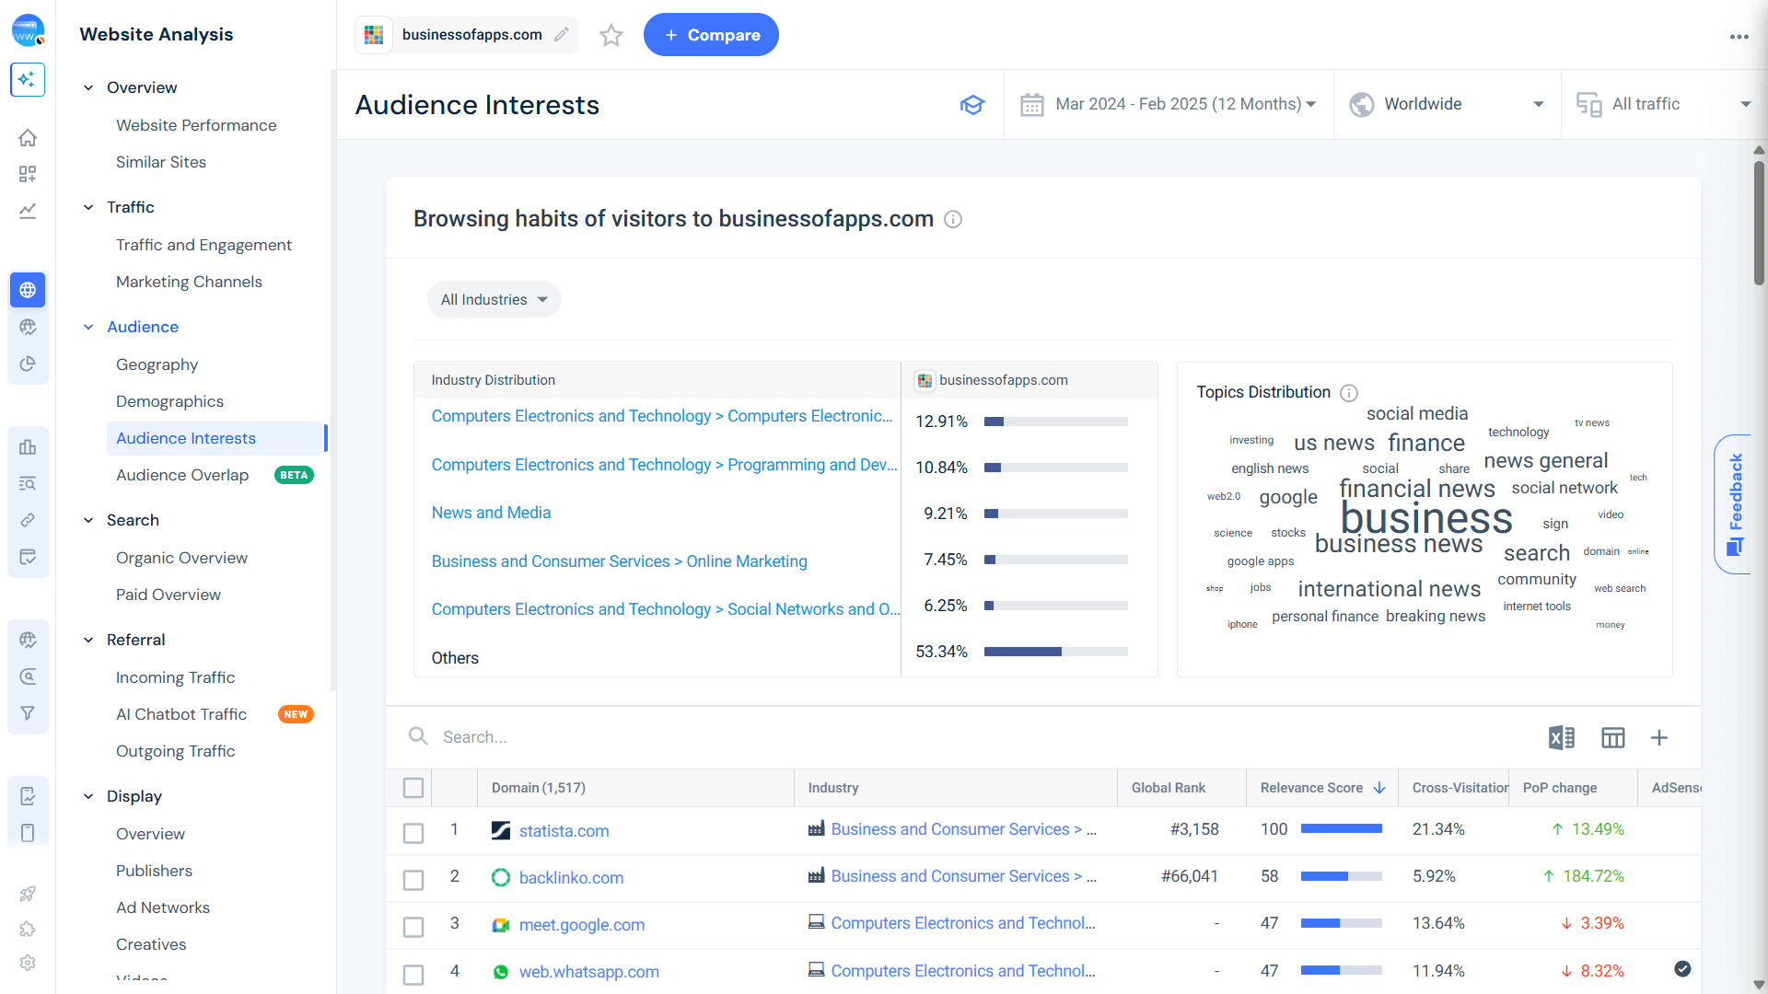Image resolution: width=1768 pixels, height=994 pixels.
Task: Toggle the select-all checkbox in table header
Action: pos(413,788)
